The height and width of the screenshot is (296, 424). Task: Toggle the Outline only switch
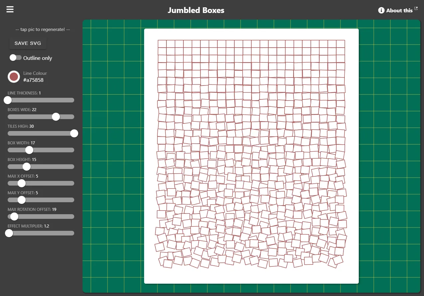pos(15,58)
